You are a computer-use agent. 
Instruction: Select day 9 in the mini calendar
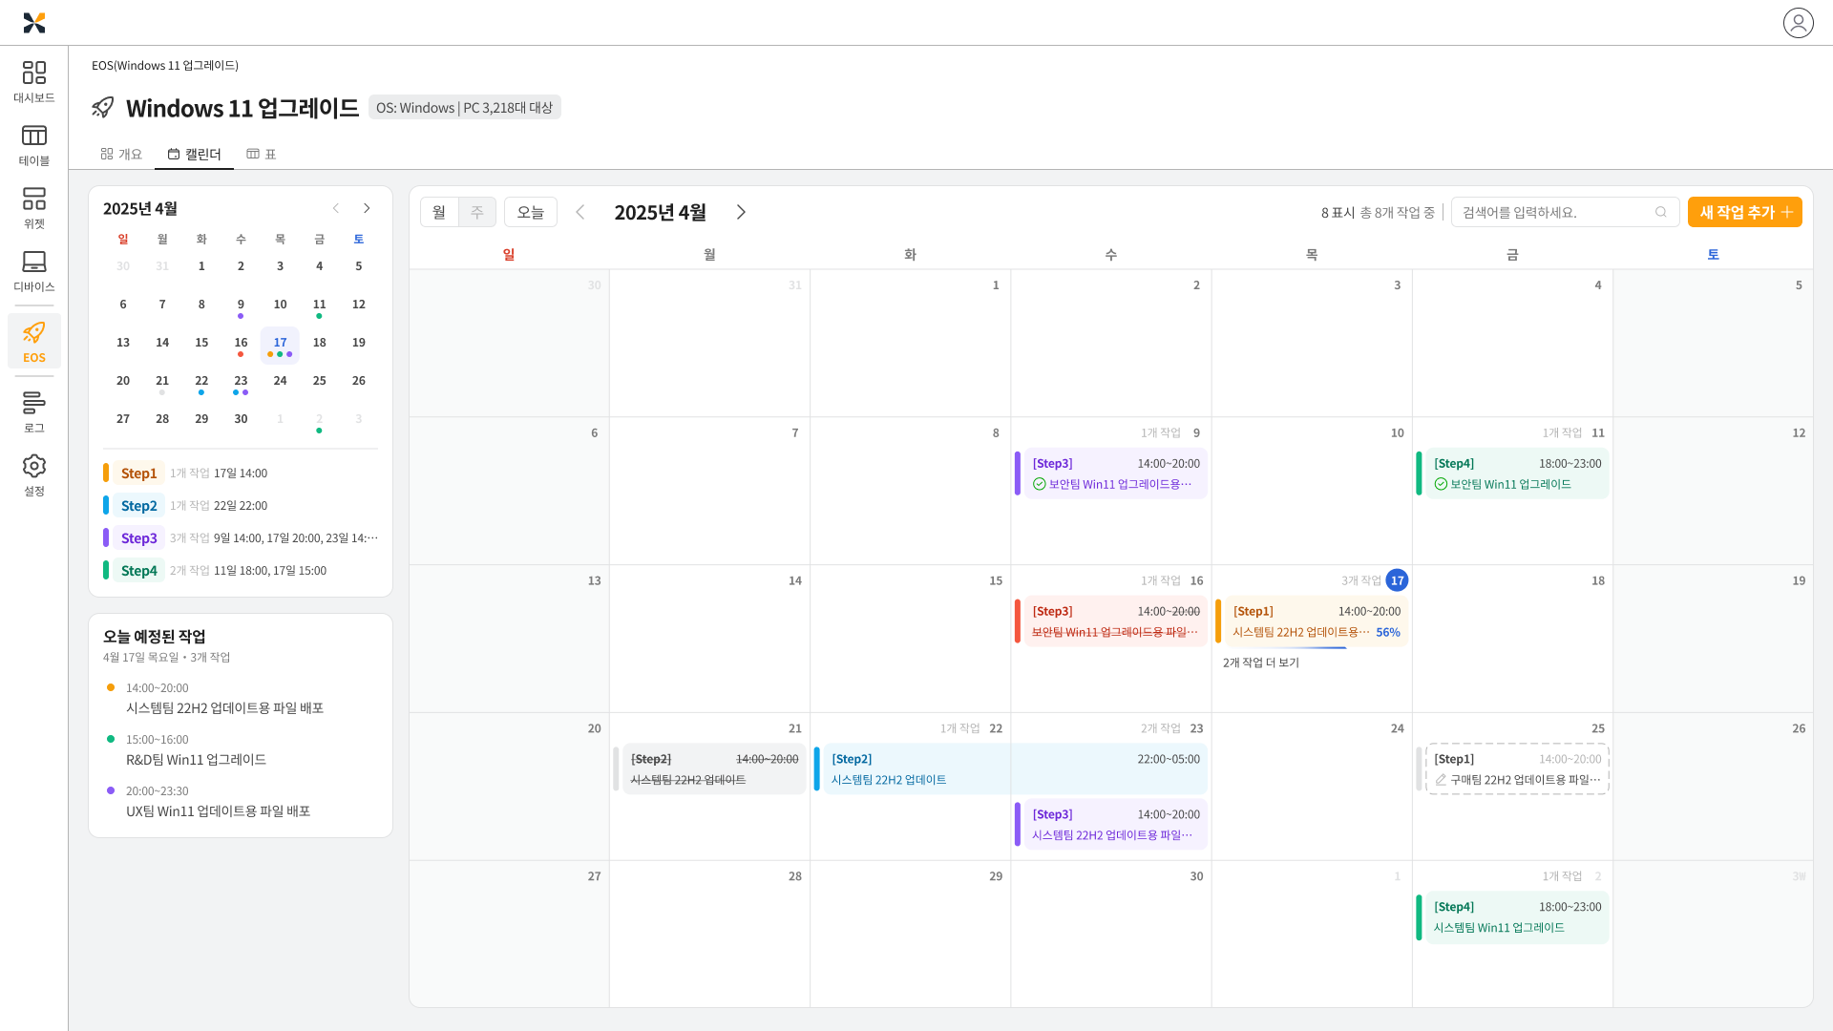click(x=241, y=306)
